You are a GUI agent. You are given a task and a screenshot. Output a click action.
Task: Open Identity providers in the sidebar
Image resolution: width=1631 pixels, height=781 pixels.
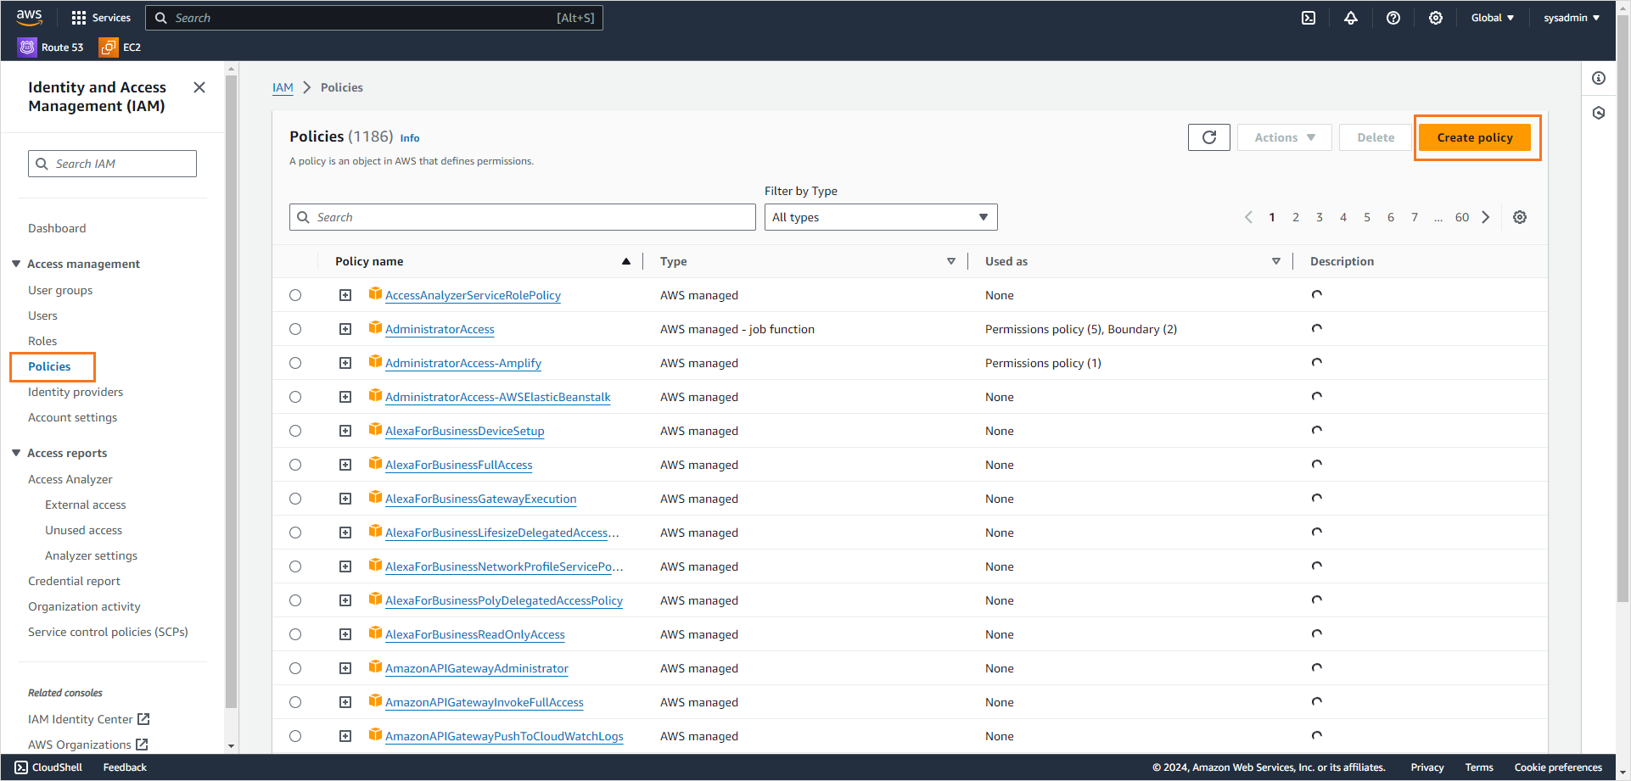point(76,392)
